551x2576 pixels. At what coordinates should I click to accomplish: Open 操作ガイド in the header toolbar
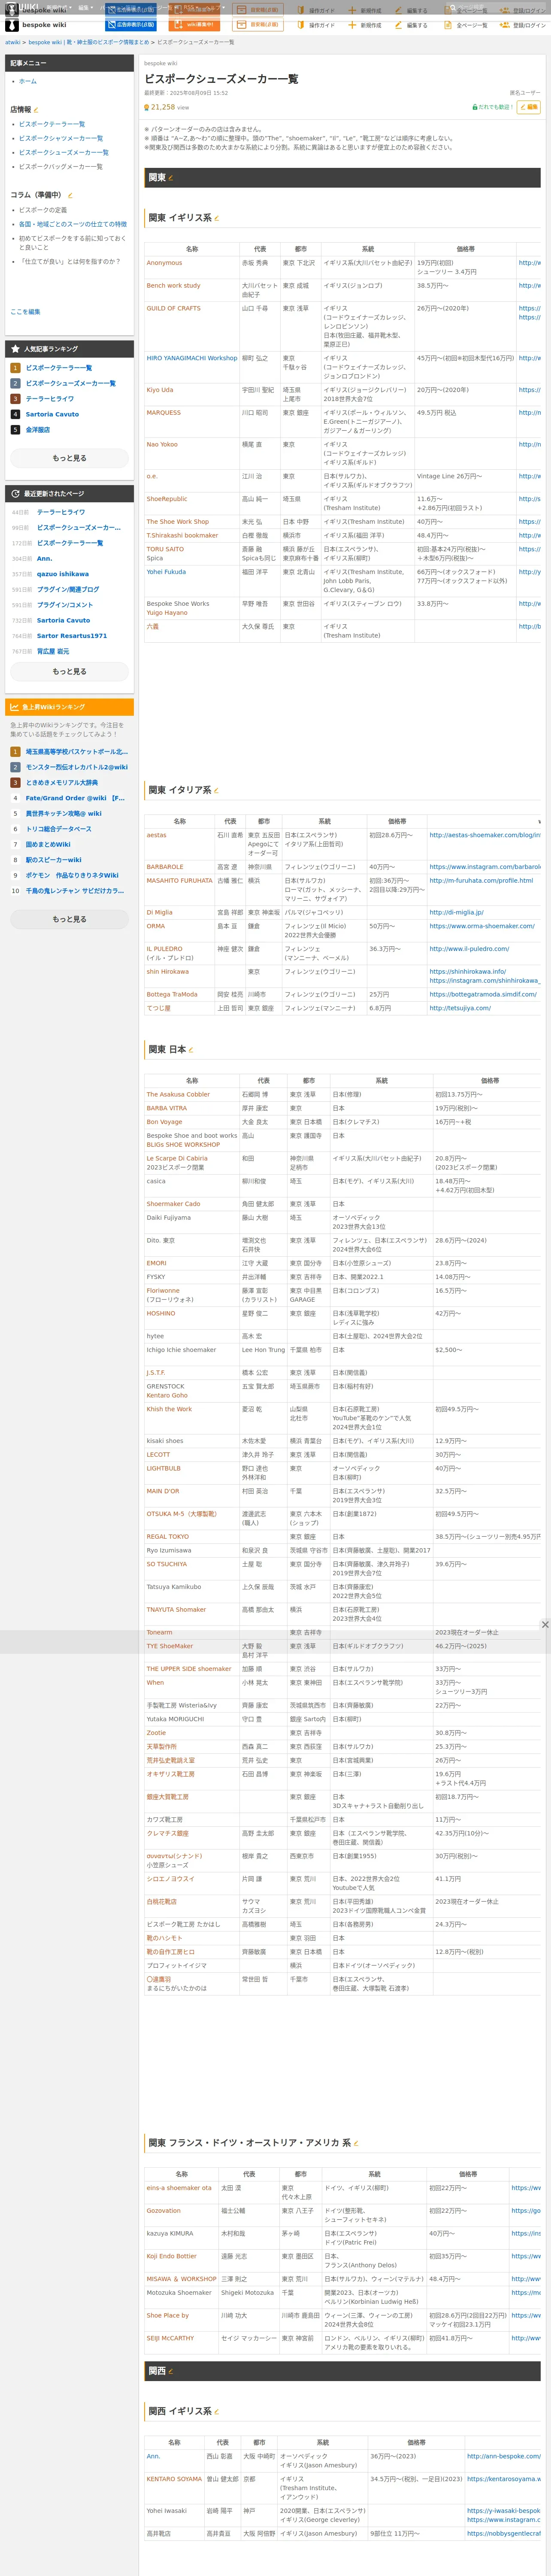point(316,25)
